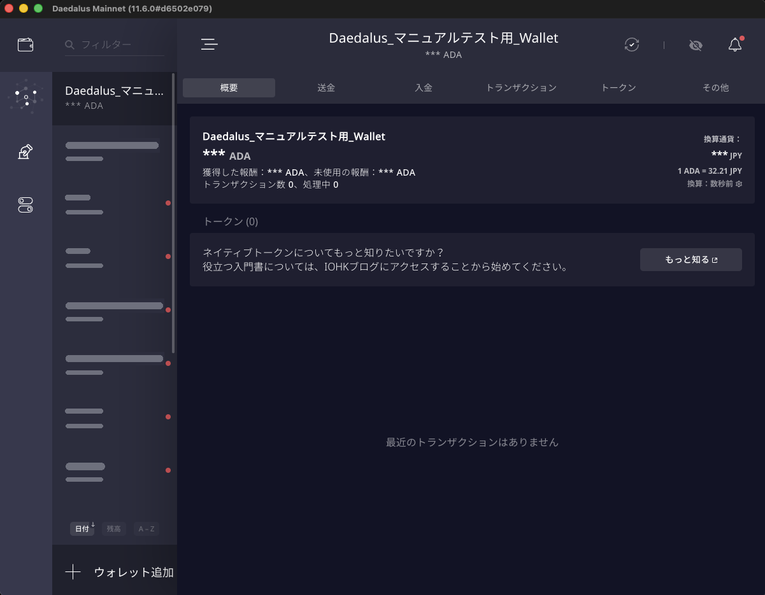The height and width of the screenshot is (595, 765).
Task: Open the wallets section icon in sidebar
Action: [25, 45]
